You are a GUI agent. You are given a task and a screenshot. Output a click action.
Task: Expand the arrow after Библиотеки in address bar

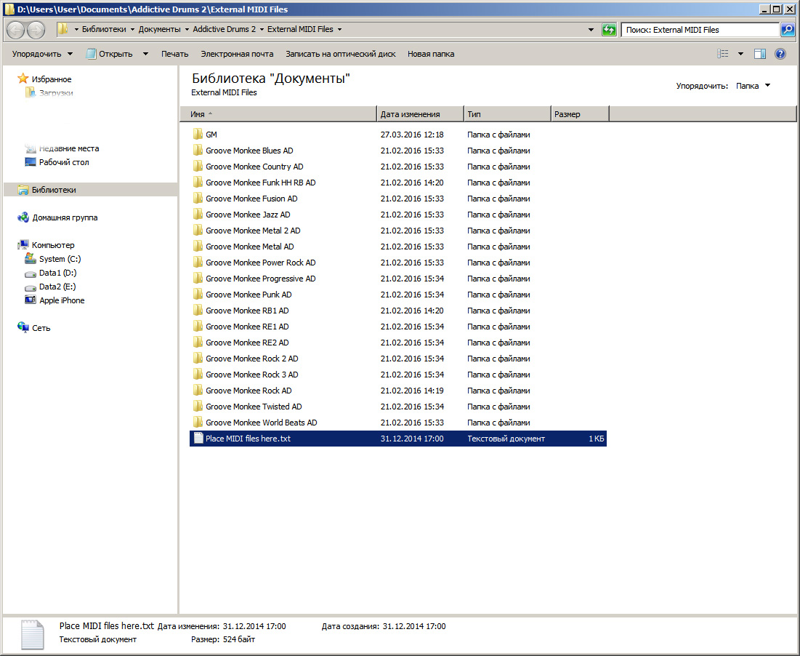pyautogui.click(x=132, y=30)
